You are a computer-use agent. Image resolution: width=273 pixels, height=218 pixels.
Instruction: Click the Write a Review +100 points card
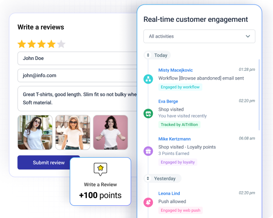click(100, 181)
